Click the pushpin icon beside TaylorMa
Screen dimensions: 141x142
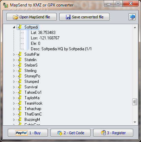(x=20, y=97)
